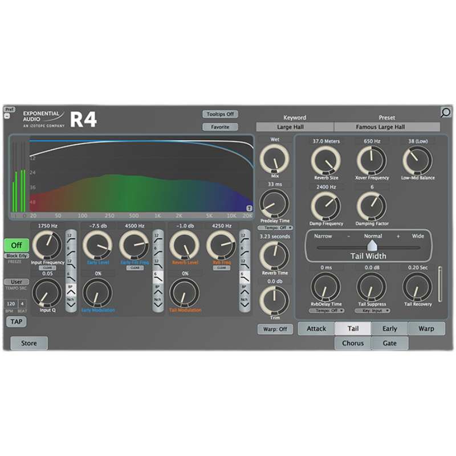Open Predelay Time Tempo: Off dropdown
The width and height of the screenshot is (456, 456).
pyautogui.click(x=275, y=227)
